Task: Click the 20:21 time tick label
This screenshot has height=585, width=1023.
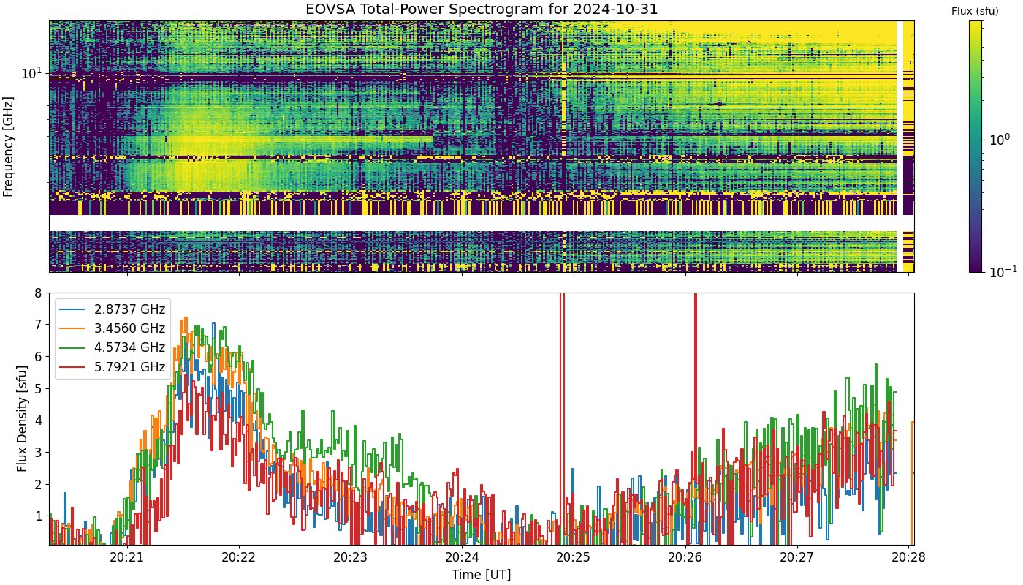Action: [127, 558]
